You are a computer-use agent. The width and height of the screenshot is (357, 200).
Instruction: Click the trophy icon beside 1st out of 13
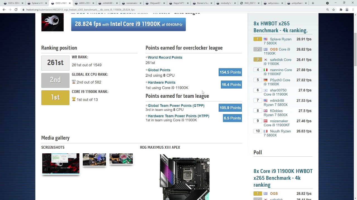coord(74,99)
